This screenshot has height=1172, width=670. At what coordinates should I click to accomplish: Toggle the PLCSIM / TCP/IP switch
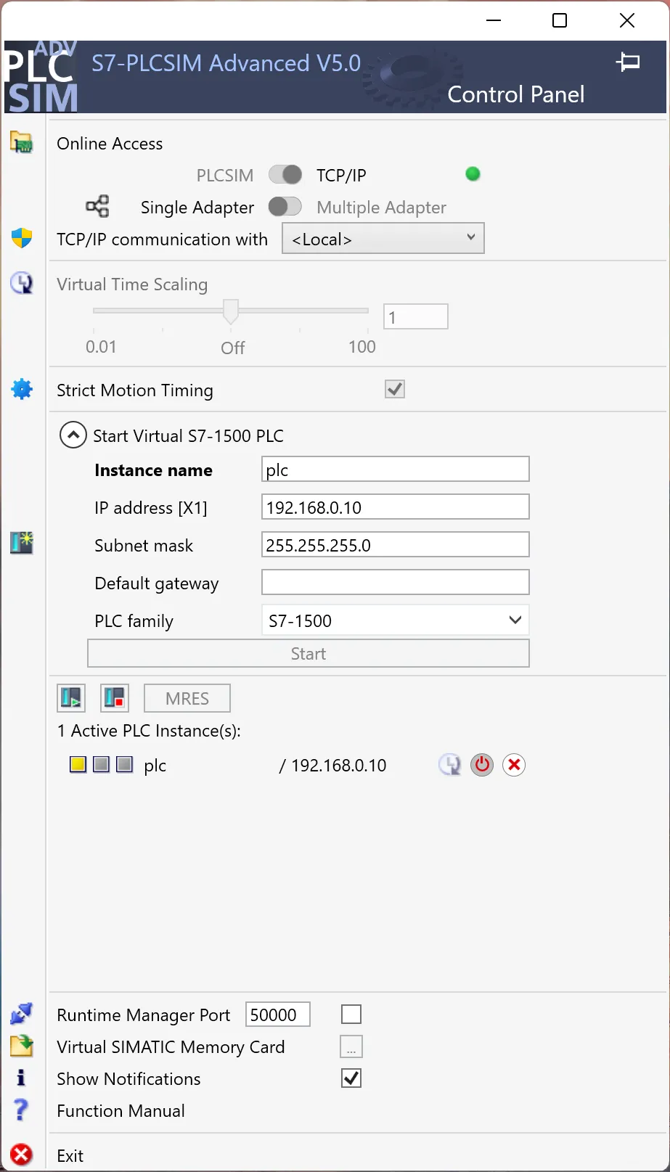click(285, 175)
